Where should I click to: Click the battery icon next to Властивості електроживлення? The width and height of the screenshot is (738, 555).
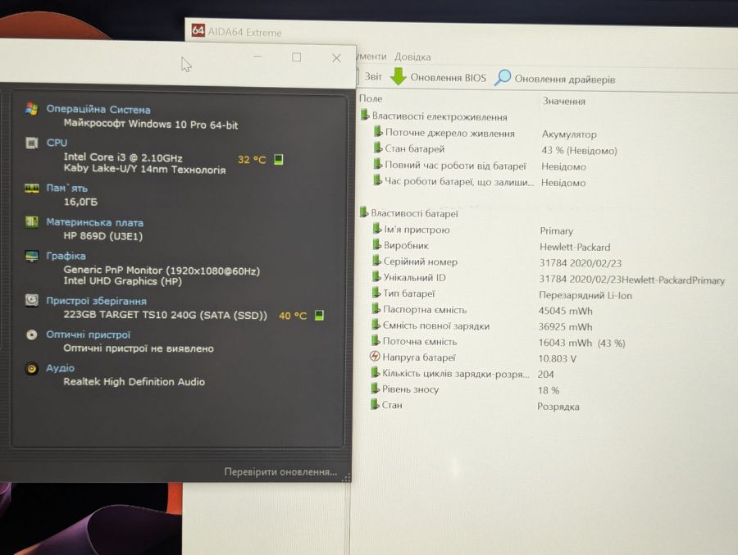pos(364,115)
